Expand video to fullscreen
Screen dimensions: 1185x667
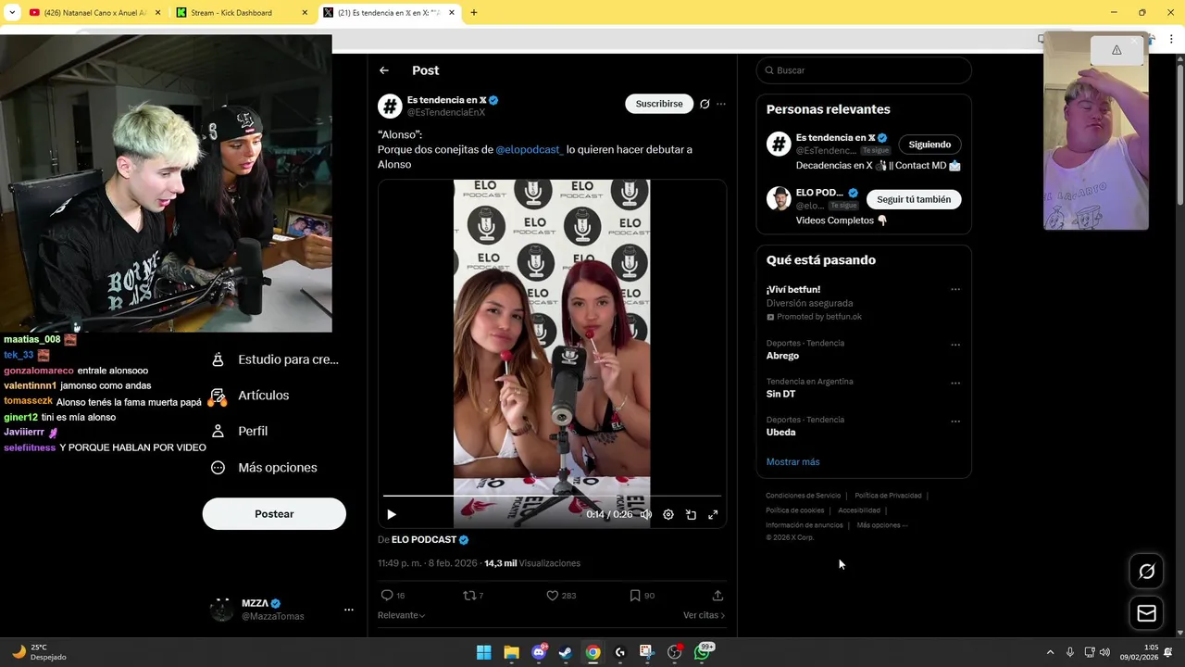pos(713,514)
